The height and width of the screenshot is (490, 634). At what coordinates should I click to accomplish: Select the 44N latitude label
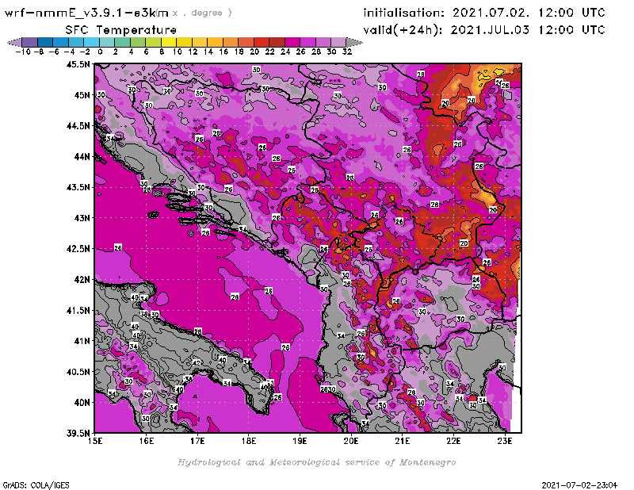(x=82, y=156)
